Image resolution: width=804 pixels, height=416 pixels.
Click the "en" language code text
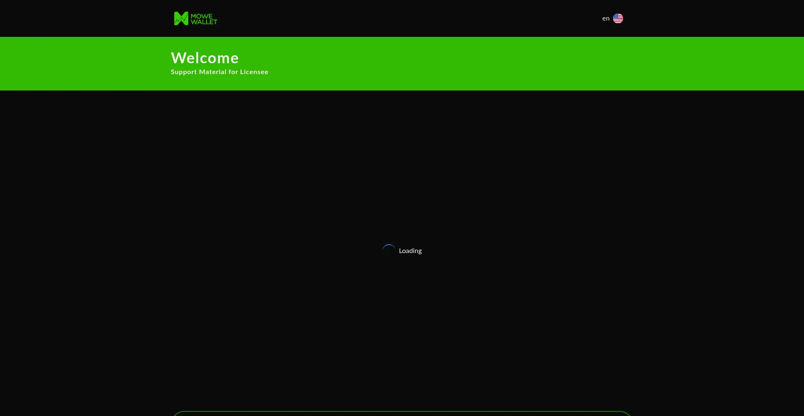pyautogui.click(x=606, y=18)
